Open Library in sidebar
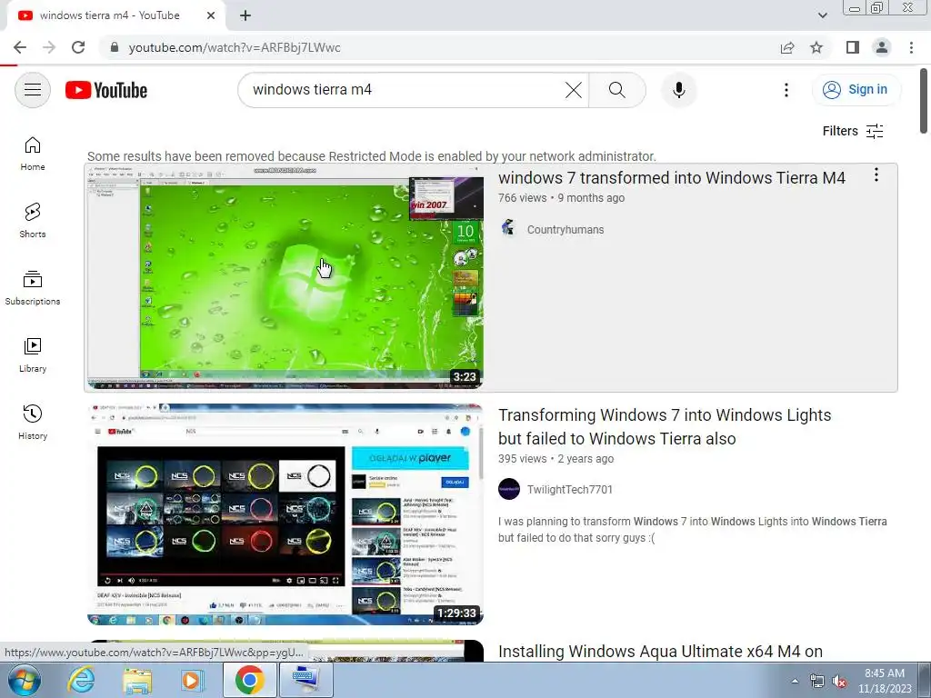Viewport: 931px width, 698px height. pos(33,355)
